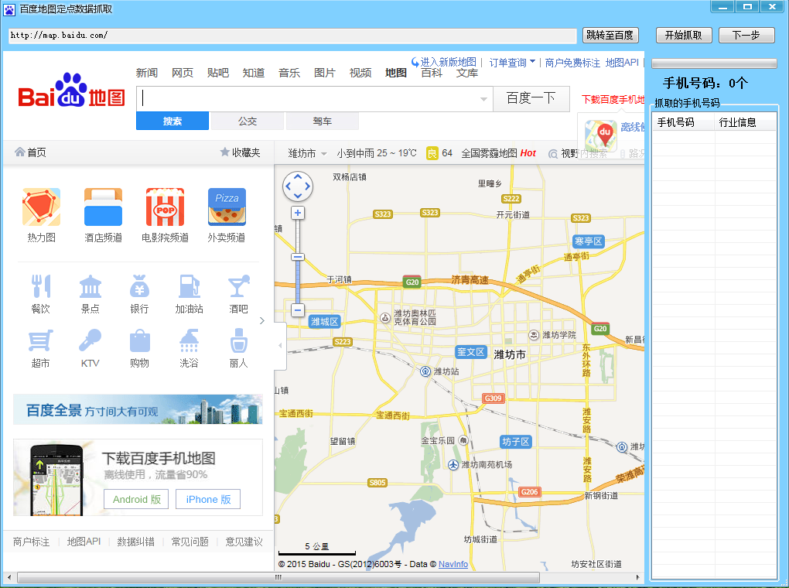Screen dimensions: 789x588
Task: Click the 开始抓取 start capture button
Action: click(683, 36)
